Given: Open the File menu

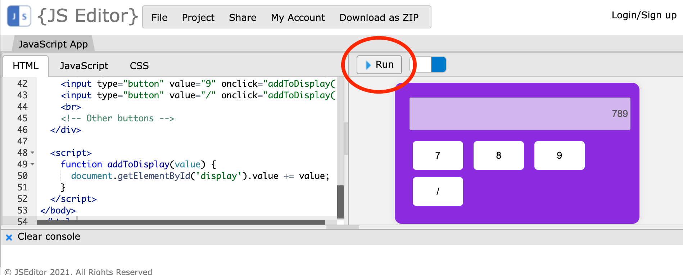Looking at the screenshot, I should click(159, 17).
